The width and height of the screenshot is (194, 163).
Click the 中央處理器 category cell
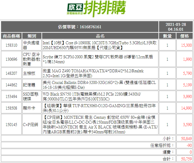[32, 45]
